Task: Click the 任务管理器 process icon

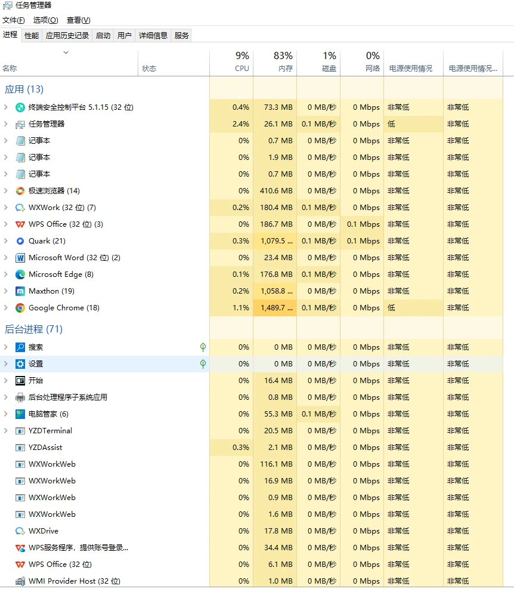Action: pyautogui.click(x=20, y=124)
